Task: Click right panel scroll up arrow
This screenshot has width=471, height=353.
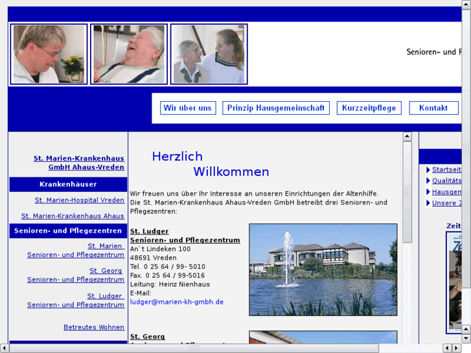Action: tap(466, 330)
